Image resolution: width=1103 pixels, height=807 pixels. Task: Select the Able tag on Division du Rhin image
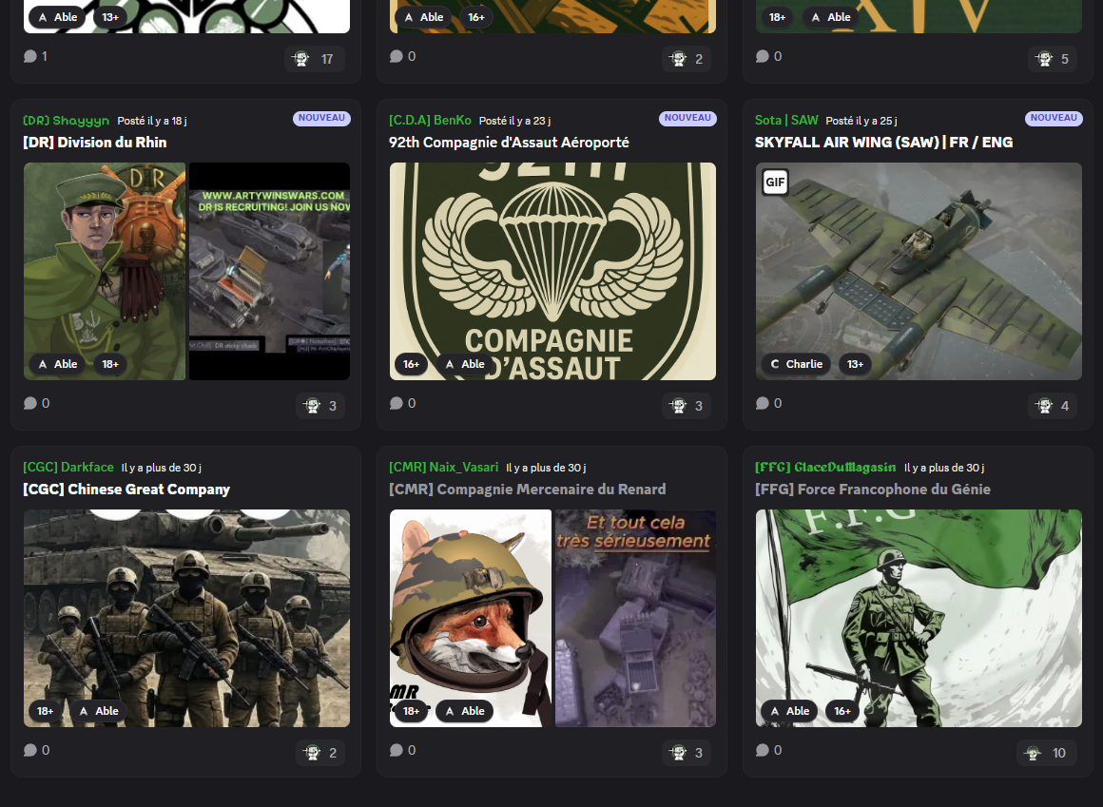pyautogui.click(x=57, y=364)
